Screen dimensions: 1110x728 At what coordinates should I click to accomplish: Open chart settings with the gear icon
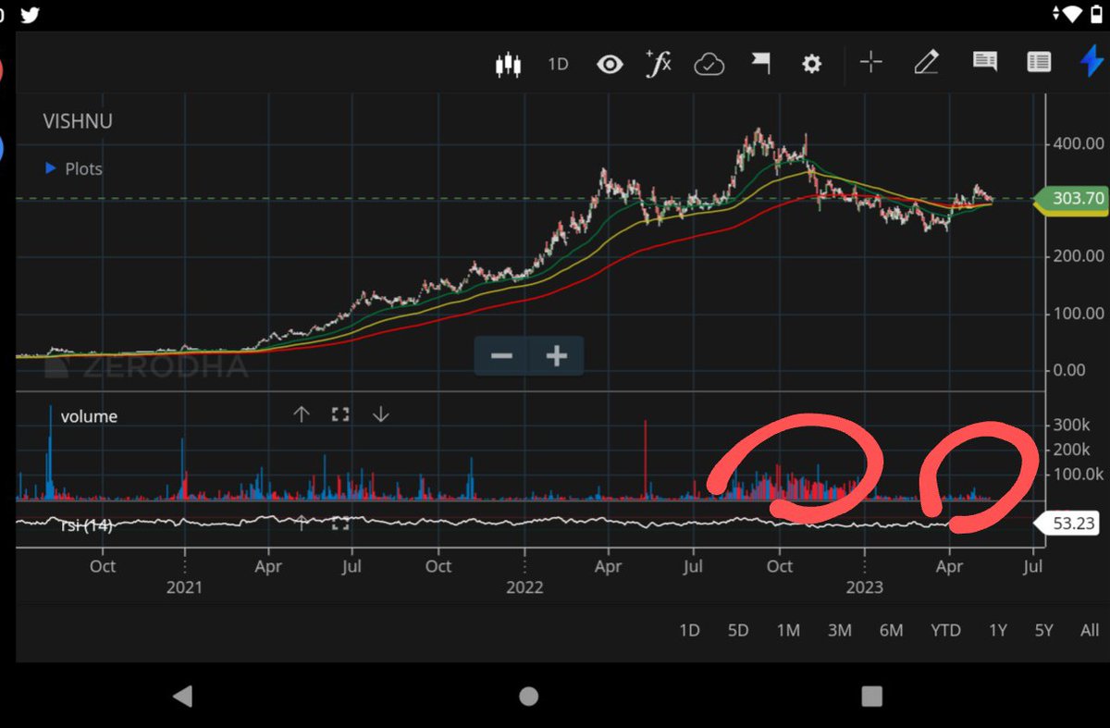[x=811, y=63]
